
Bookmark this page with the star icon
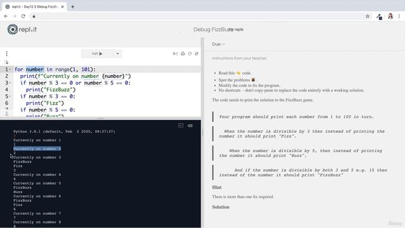pyautogui.click(x=367, y=16)
